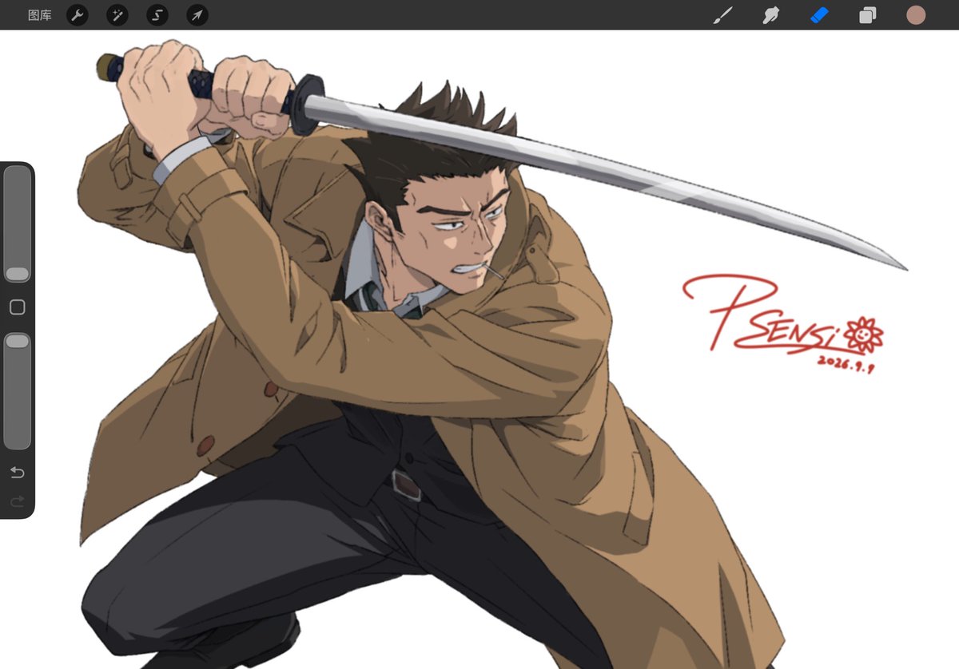Tap the Modify square button
Viewport: 959px width, 669px height.
pyautogui.click(x=17, y=307)
